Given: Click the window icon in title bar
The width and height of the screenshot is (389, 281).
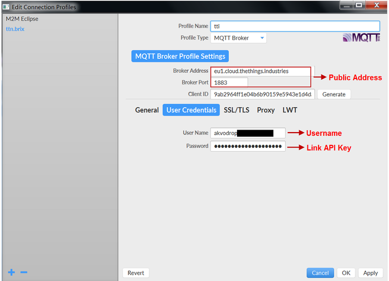Looking at the screenshot, I should [6, 7].
